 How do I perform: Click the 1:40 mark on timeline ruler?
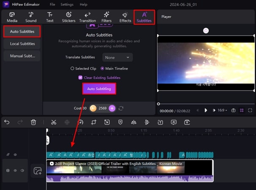coord(176,130)
